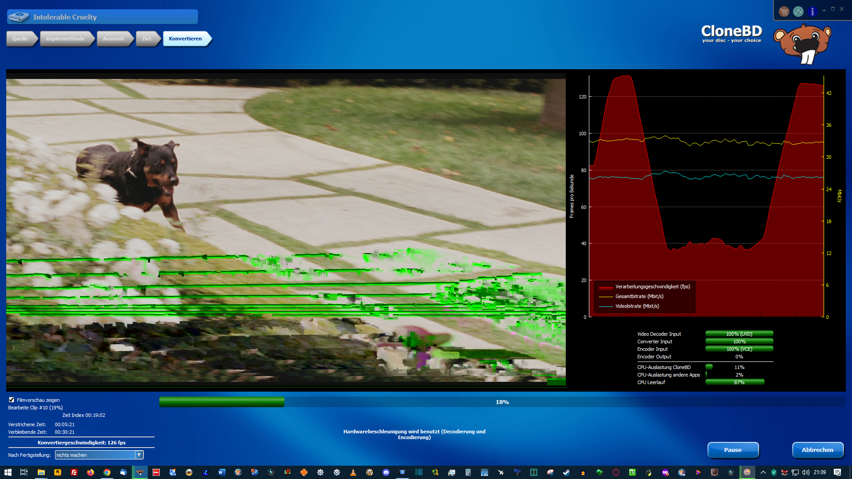Screen dimensions: 852x479
Task: Open the shopping cart purchase icon
Action: point(784,12)
